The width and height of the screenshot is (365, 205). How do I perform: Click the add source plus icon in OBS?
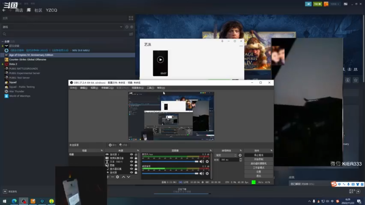click(108, 177)
